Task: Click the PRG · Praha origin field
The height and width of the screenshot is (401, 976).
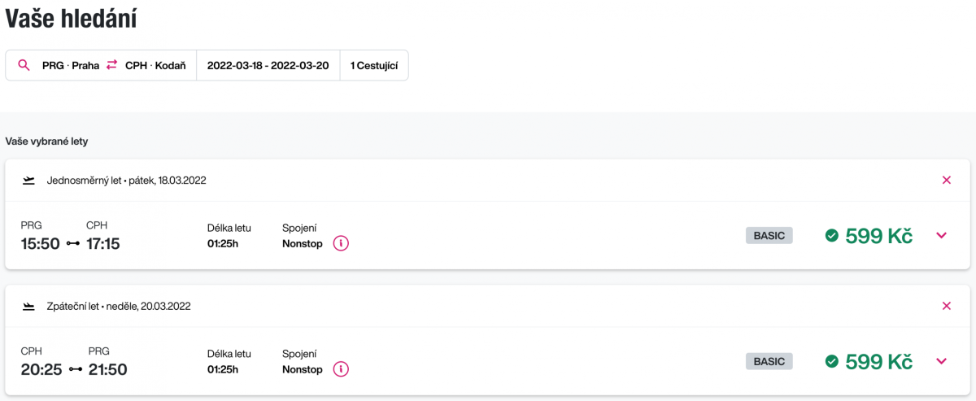Action: point(70,66)
